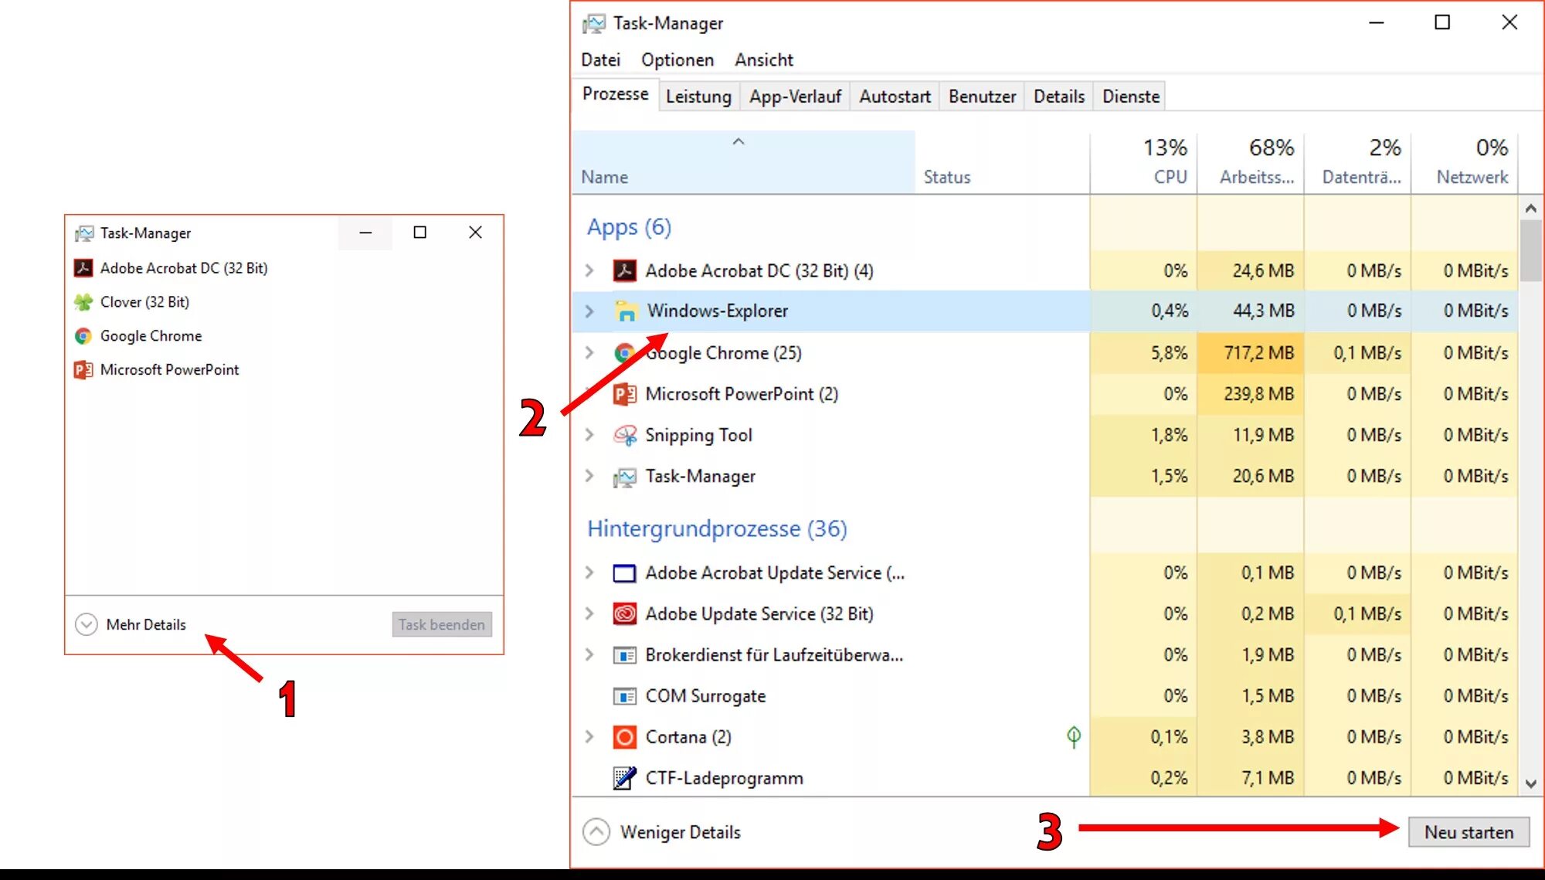The image size is (1545, 880).
Task: Click the Status column header
Action: 1003,162
